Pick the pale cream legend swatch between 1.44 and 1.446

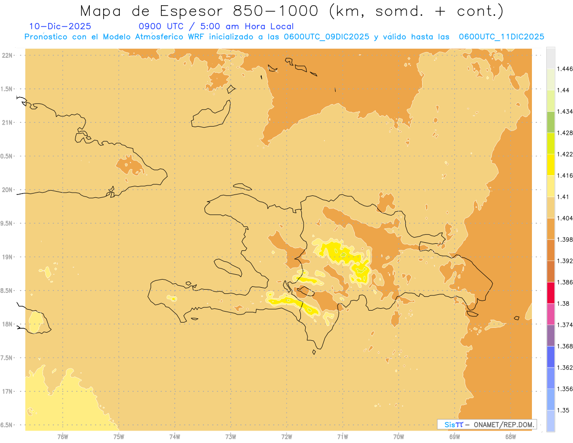(x=551, y=79)
